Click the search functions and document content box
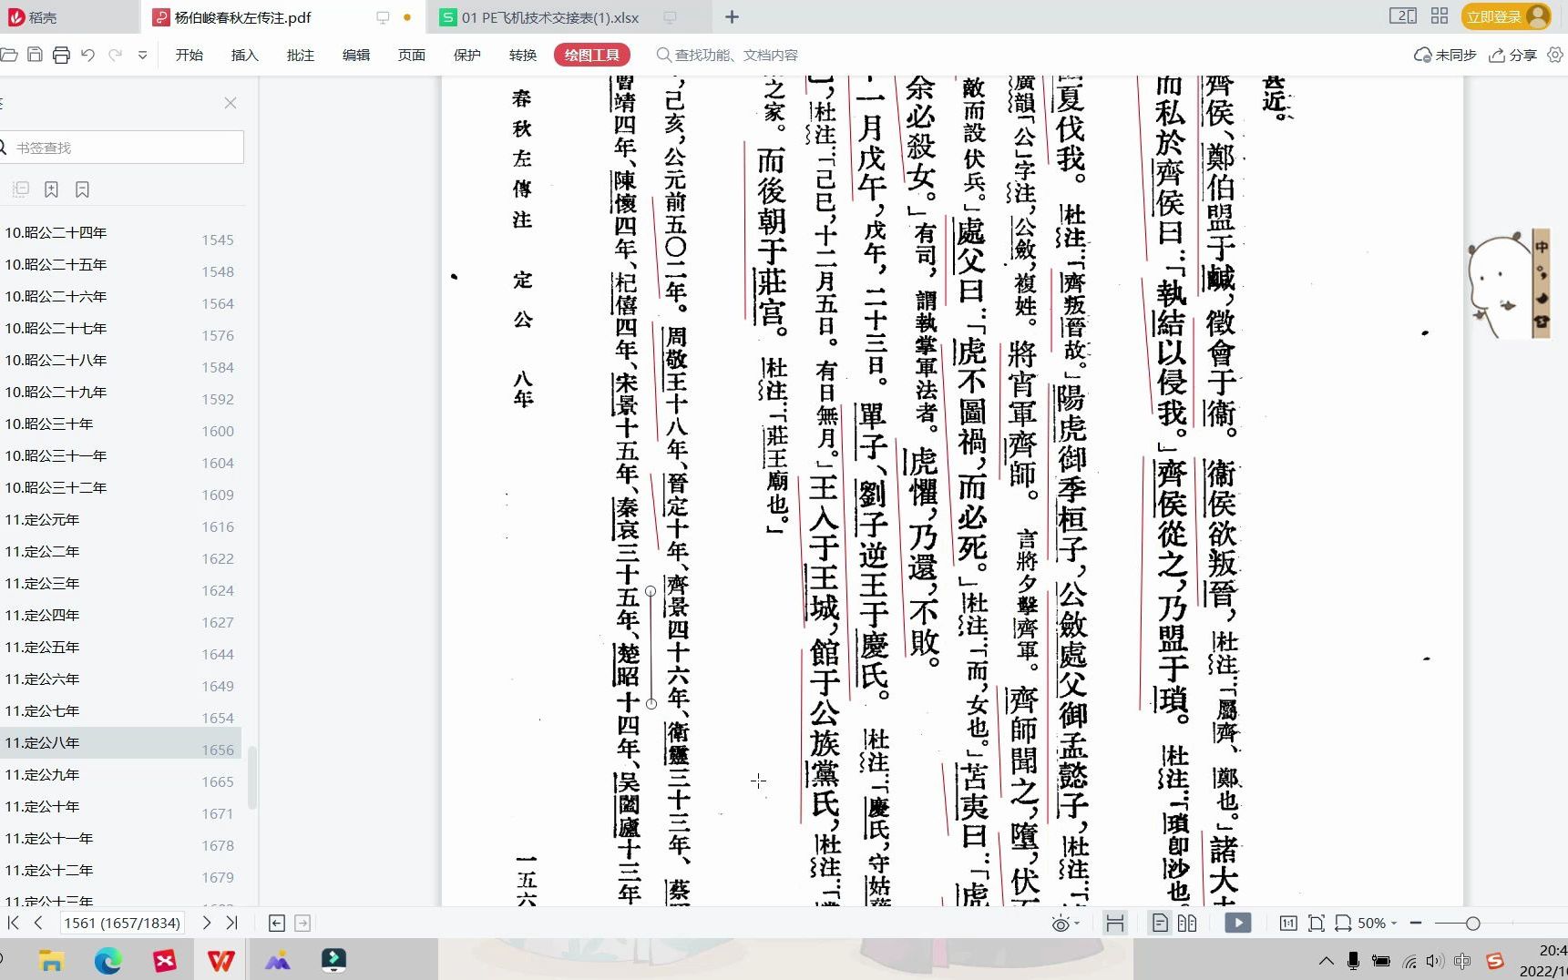Viewport: 1568px width, 980px height. (727, 55)
